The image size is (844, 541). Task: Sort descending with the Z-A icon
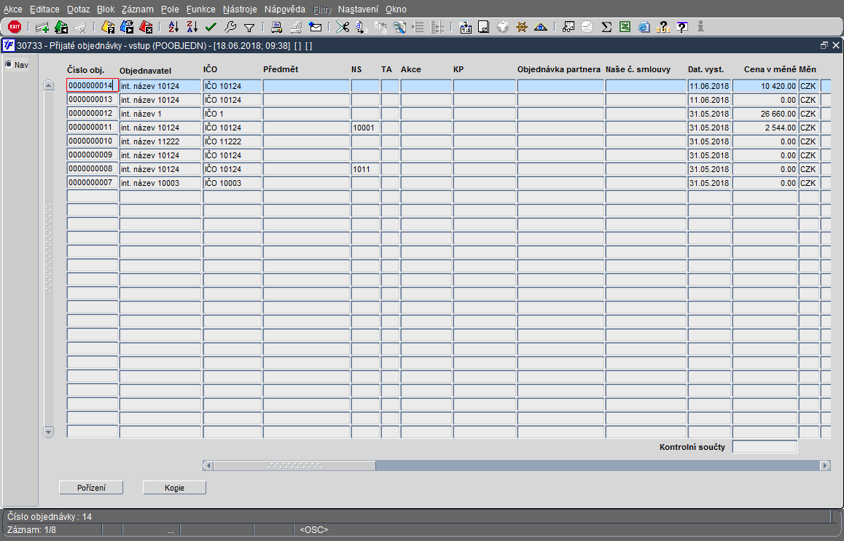[192, 27]
